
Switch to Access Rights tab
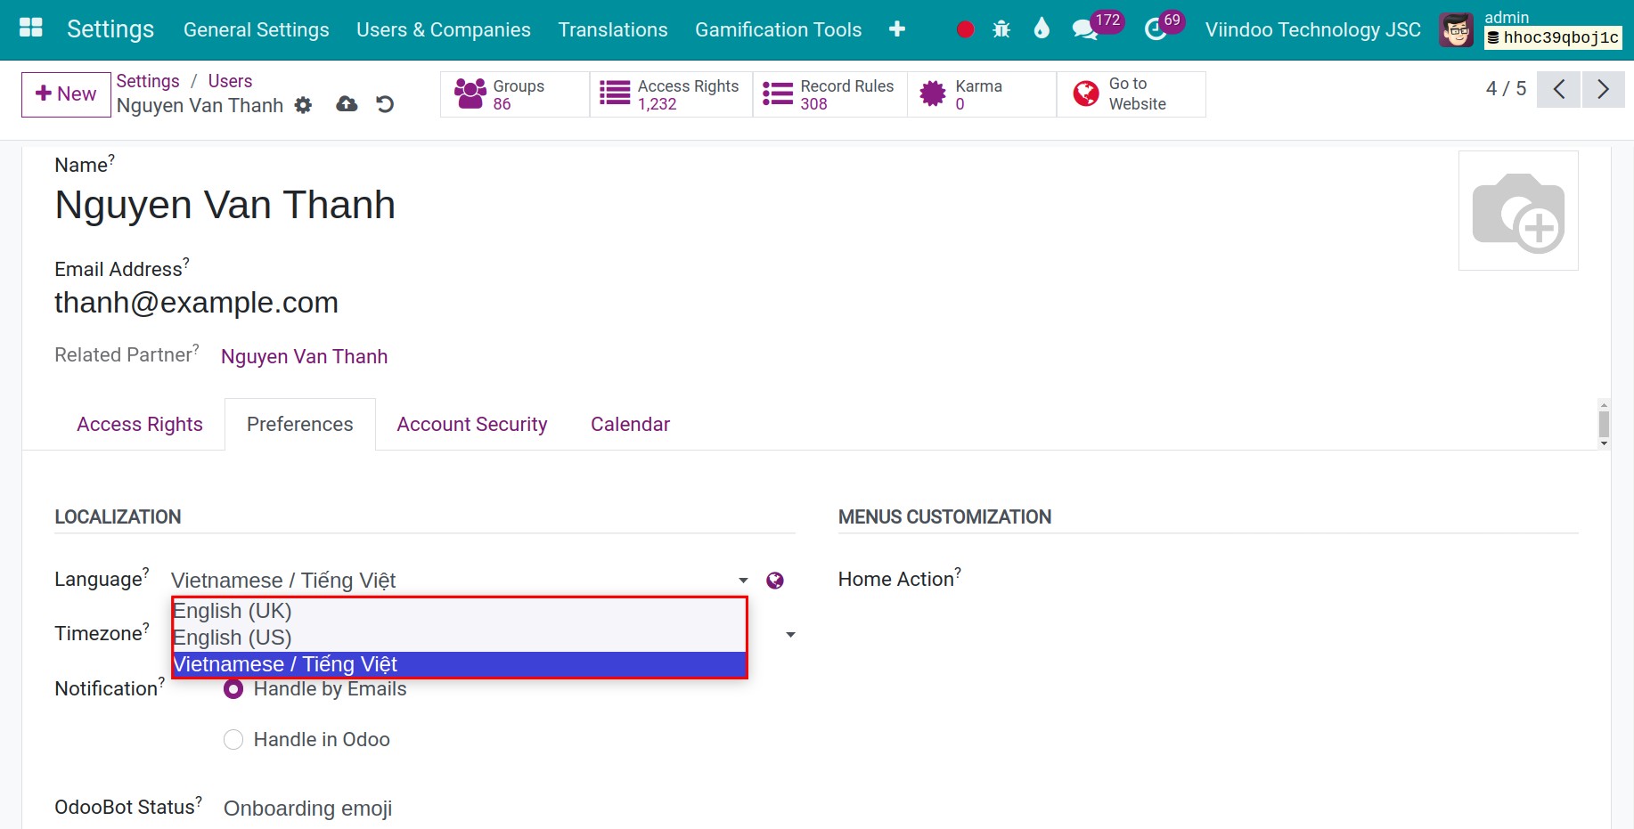click(x=140, y=425)
